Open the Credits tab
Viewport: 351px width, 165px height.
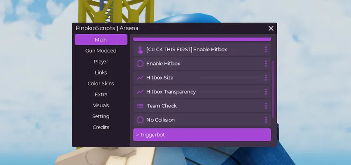click(x=101, y=127)
